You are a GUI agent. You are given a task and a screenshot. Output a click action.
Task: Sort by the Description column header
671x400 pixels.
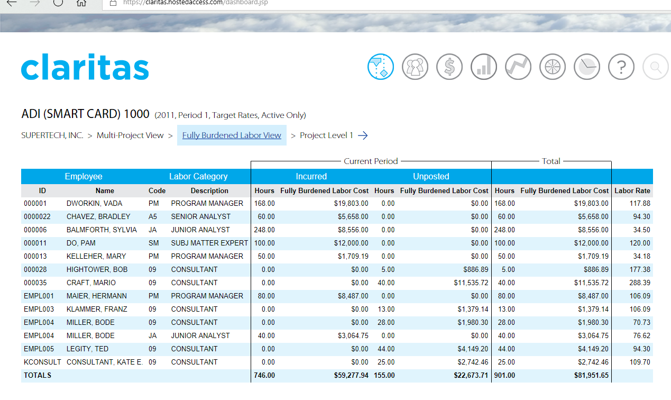click(x=209, y=191)
